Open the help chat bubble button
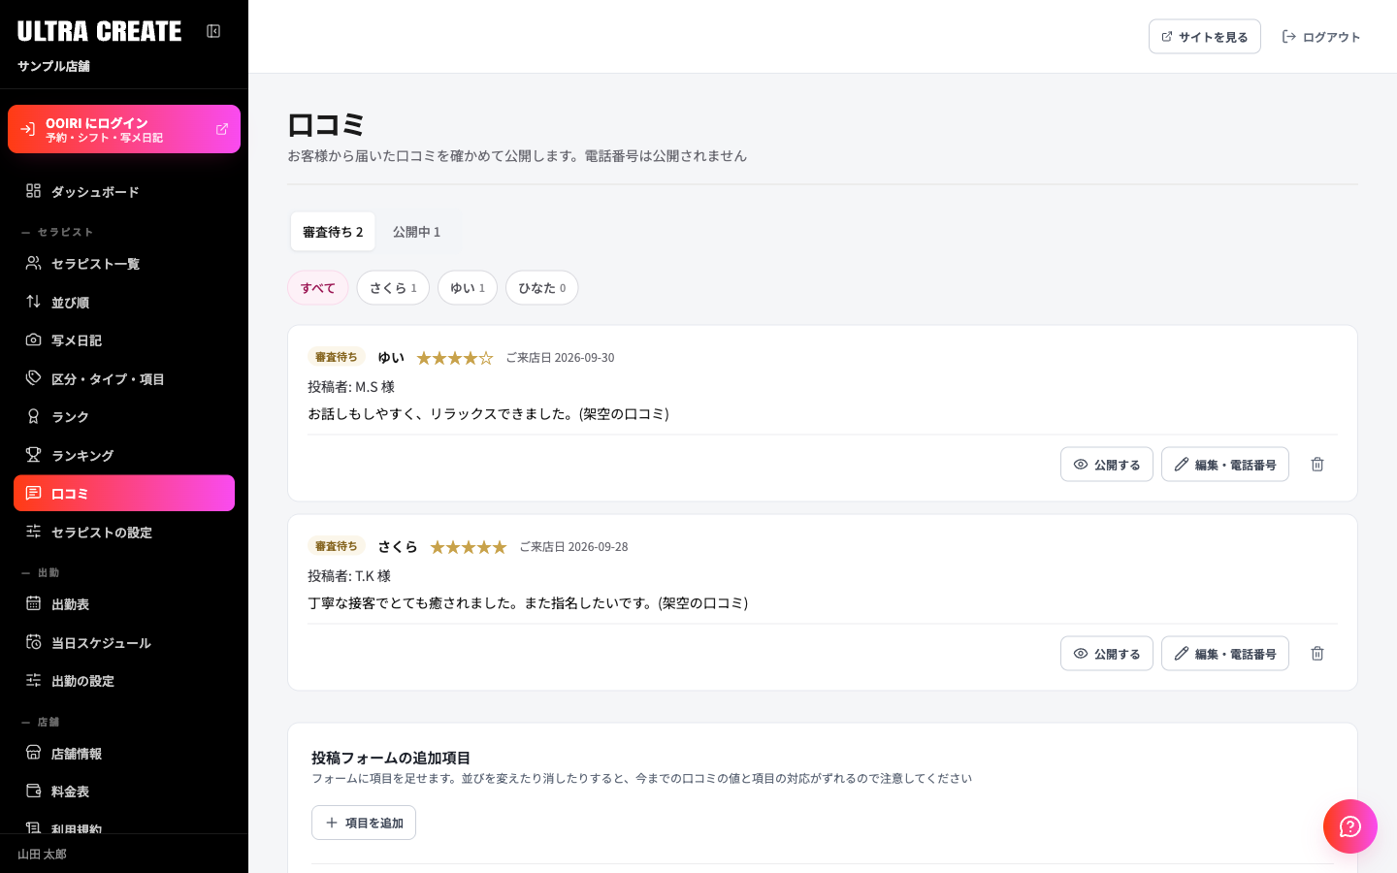The image size is (1397, 873). pos(1350,826)
